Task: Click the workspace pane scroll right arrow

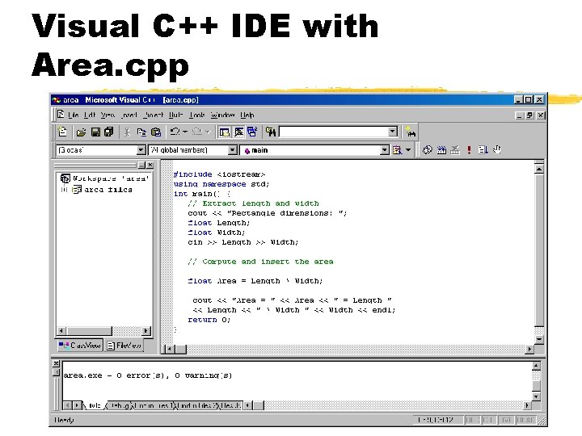Action: (146, 330)
